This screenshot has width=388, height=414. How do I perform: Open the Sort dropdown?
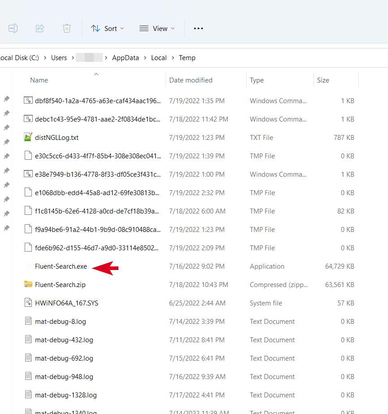[107, 28]
